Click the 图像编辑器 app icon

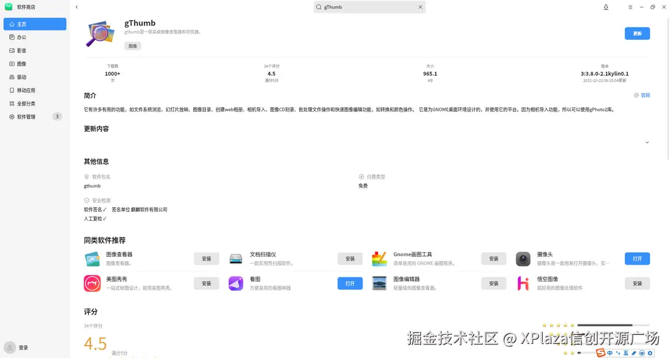(x=379, y=283)
